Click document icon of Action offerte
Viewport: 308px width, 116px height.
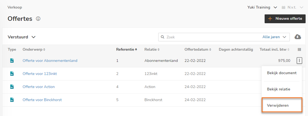12,87
